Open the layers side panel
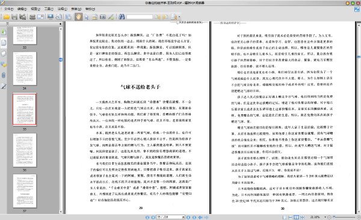 [x=4, y=53]
